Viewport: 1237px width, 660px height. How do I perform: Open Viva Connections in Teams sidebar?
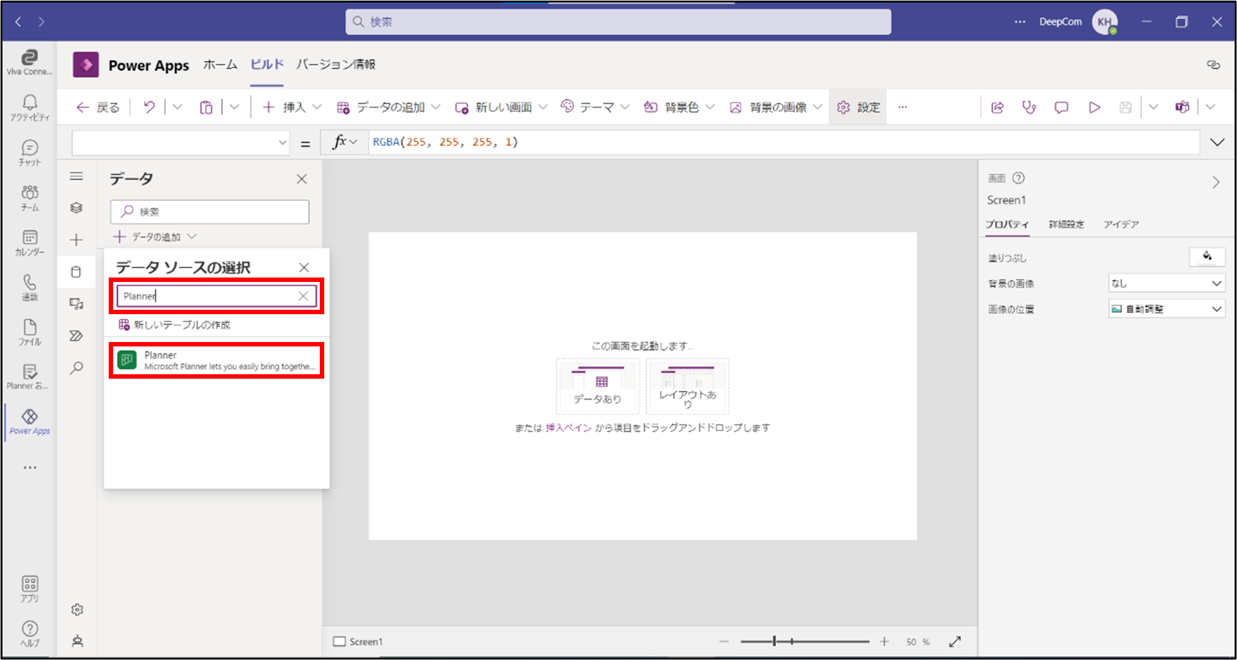pos(29,63)
